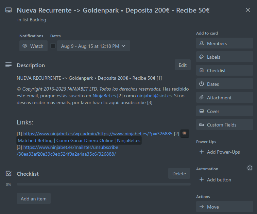
Task: Click the Cover icon in sidebar
Action: click(202, 111)
